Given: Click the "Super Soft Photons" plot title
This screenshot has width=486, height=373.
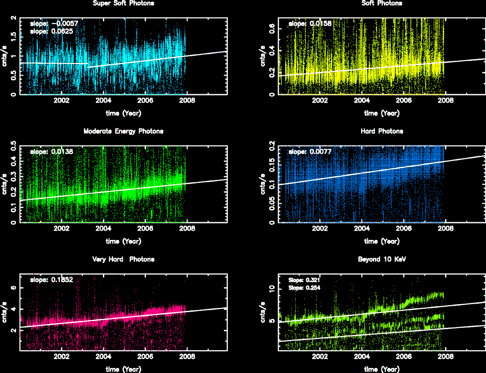Looking at the screenshot, I should pos(123,3).
